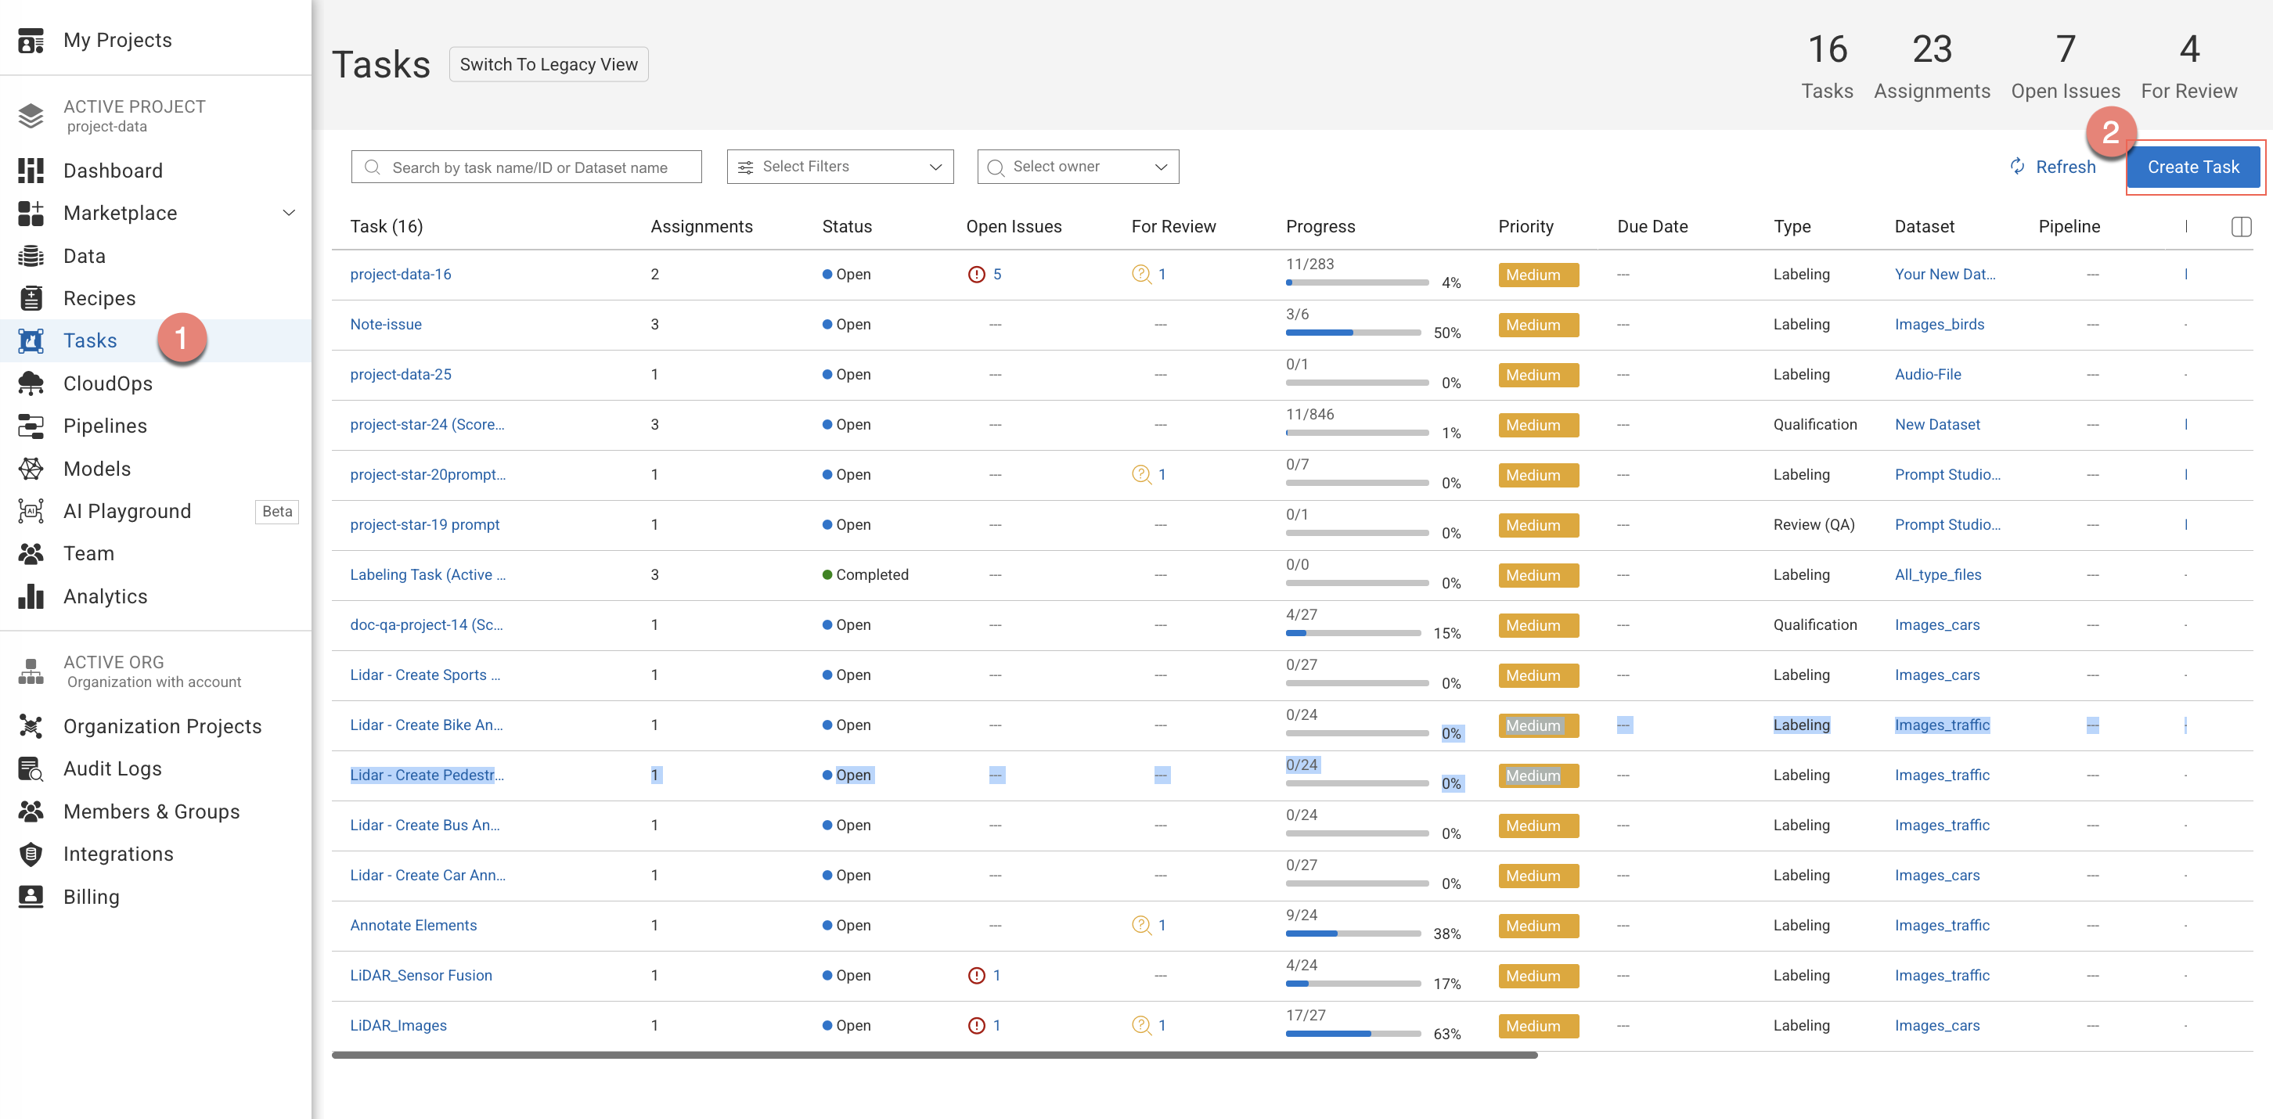Click Completed status of Labeling Task
Screen dimensions: 2273x1119
click(x=865, y=574)
